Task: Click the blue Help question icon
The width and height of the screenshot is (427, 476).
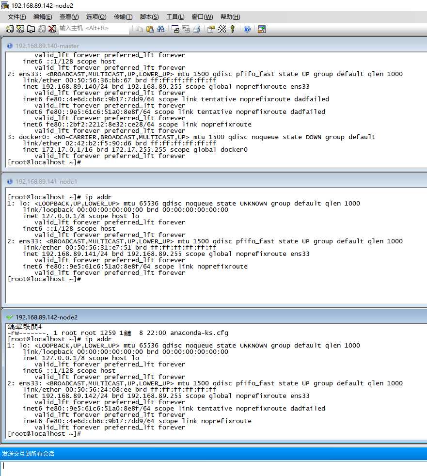Action: pyautogui.click(x=247, y=29)
